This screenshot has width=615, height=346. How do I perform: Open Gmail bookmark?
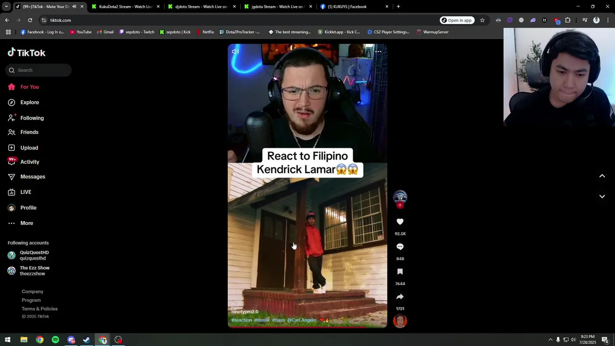(x=105, y=32)
